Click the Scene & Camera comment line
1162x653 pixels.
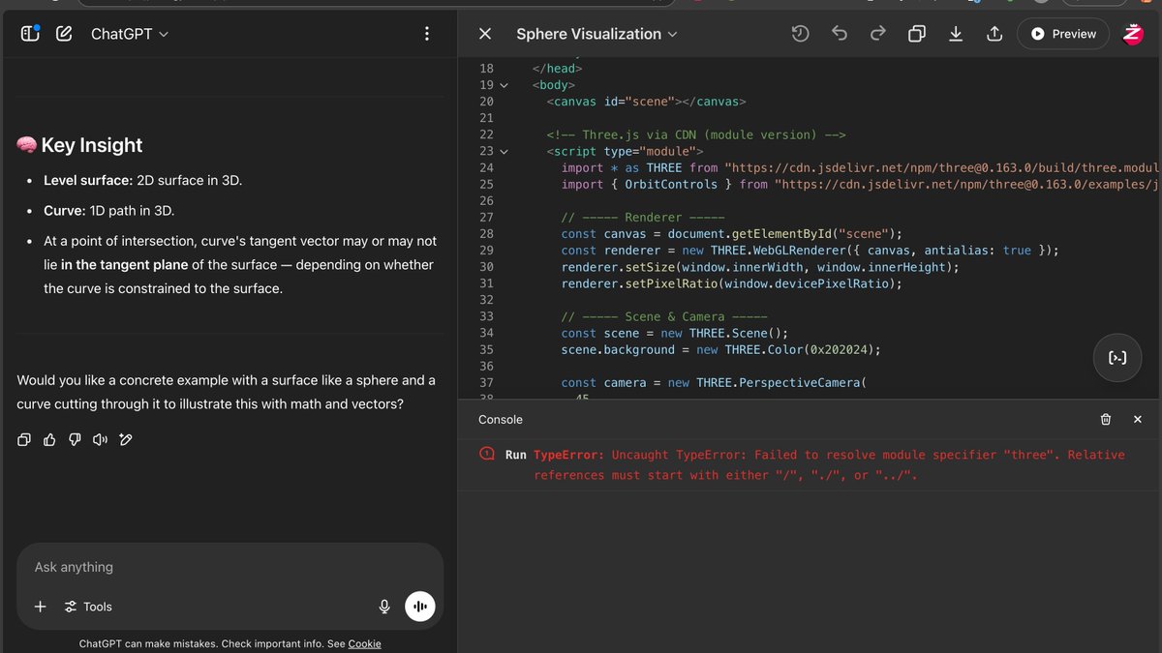click(664, 316)
